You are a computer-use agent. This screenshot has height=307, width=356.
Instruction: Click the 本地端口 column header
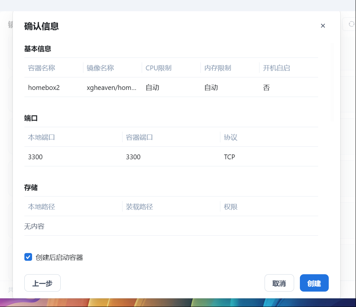(42, 137)
